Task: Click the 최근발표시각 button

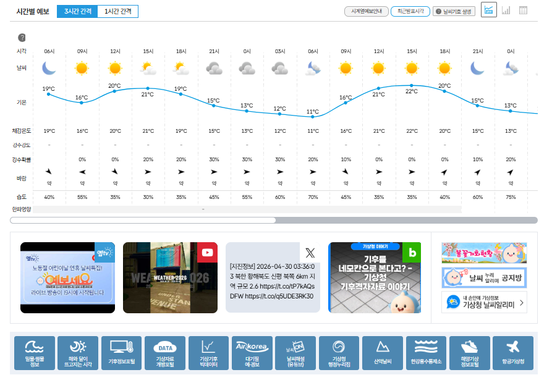Action: coord(410,11)
